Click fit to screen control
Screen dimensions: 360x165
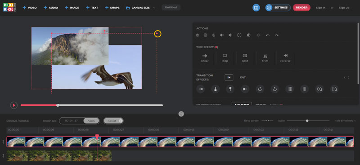pos(259,120)
